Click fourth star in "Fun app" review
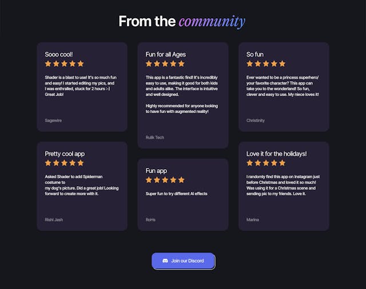Screen dimensions: 366x289 click(173, 180)
